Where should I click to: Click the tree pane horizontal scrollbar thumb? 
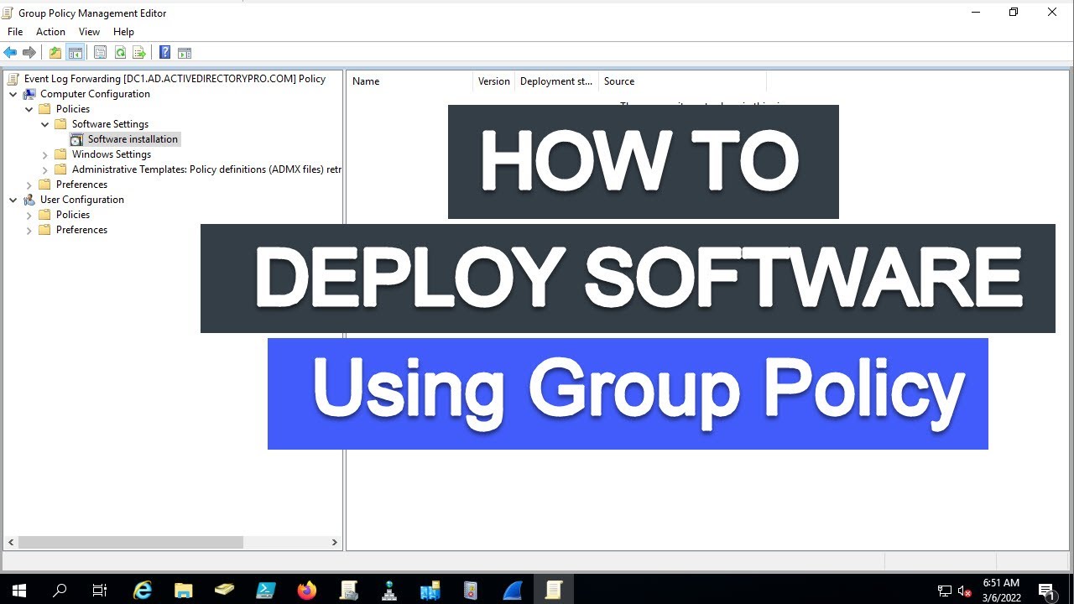(x=130, y=543)
